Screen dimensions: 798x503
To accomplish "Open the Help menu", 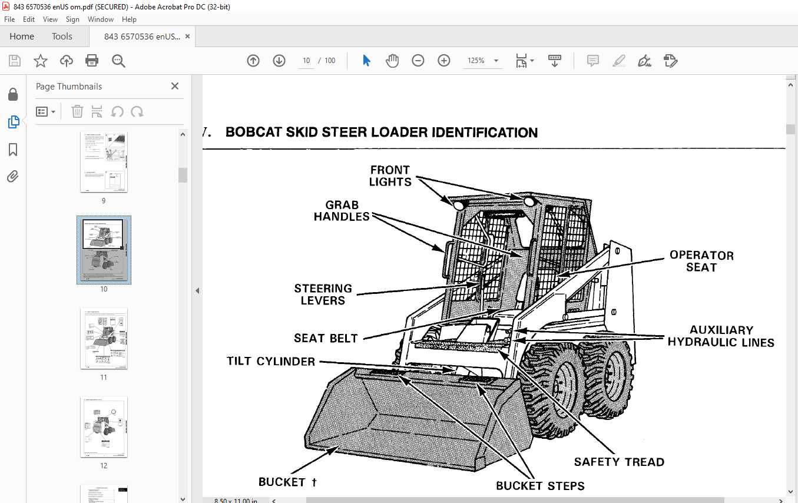I will coord(129,19).
